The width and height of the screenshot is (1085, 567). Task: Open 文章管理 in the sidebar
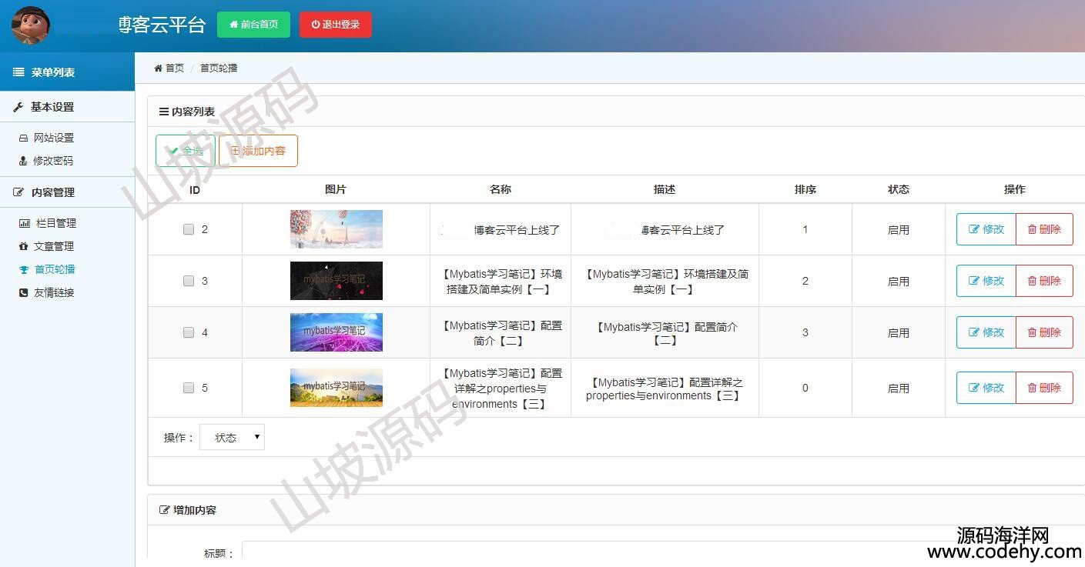[x=54, y=247]
